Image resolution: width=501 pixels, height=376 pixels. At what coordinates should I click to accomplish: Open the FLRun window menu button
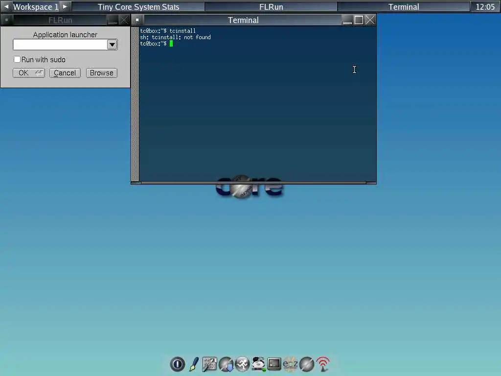(x=7, y=20)
